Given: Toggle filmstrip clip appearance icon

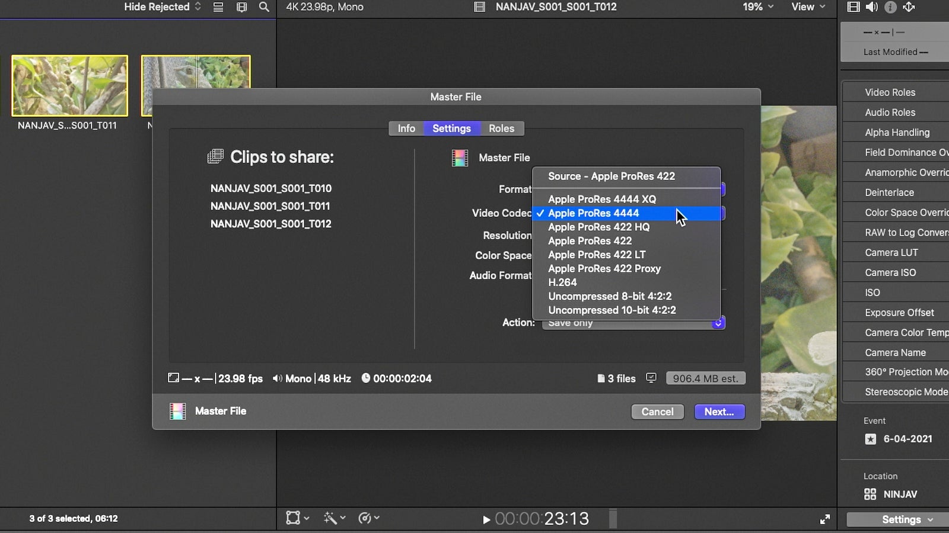Looking at the screenshot, I should pos(241,7).
